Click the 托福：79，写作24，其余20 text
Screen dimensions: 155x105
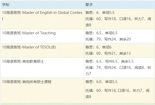tap(108, 39)
